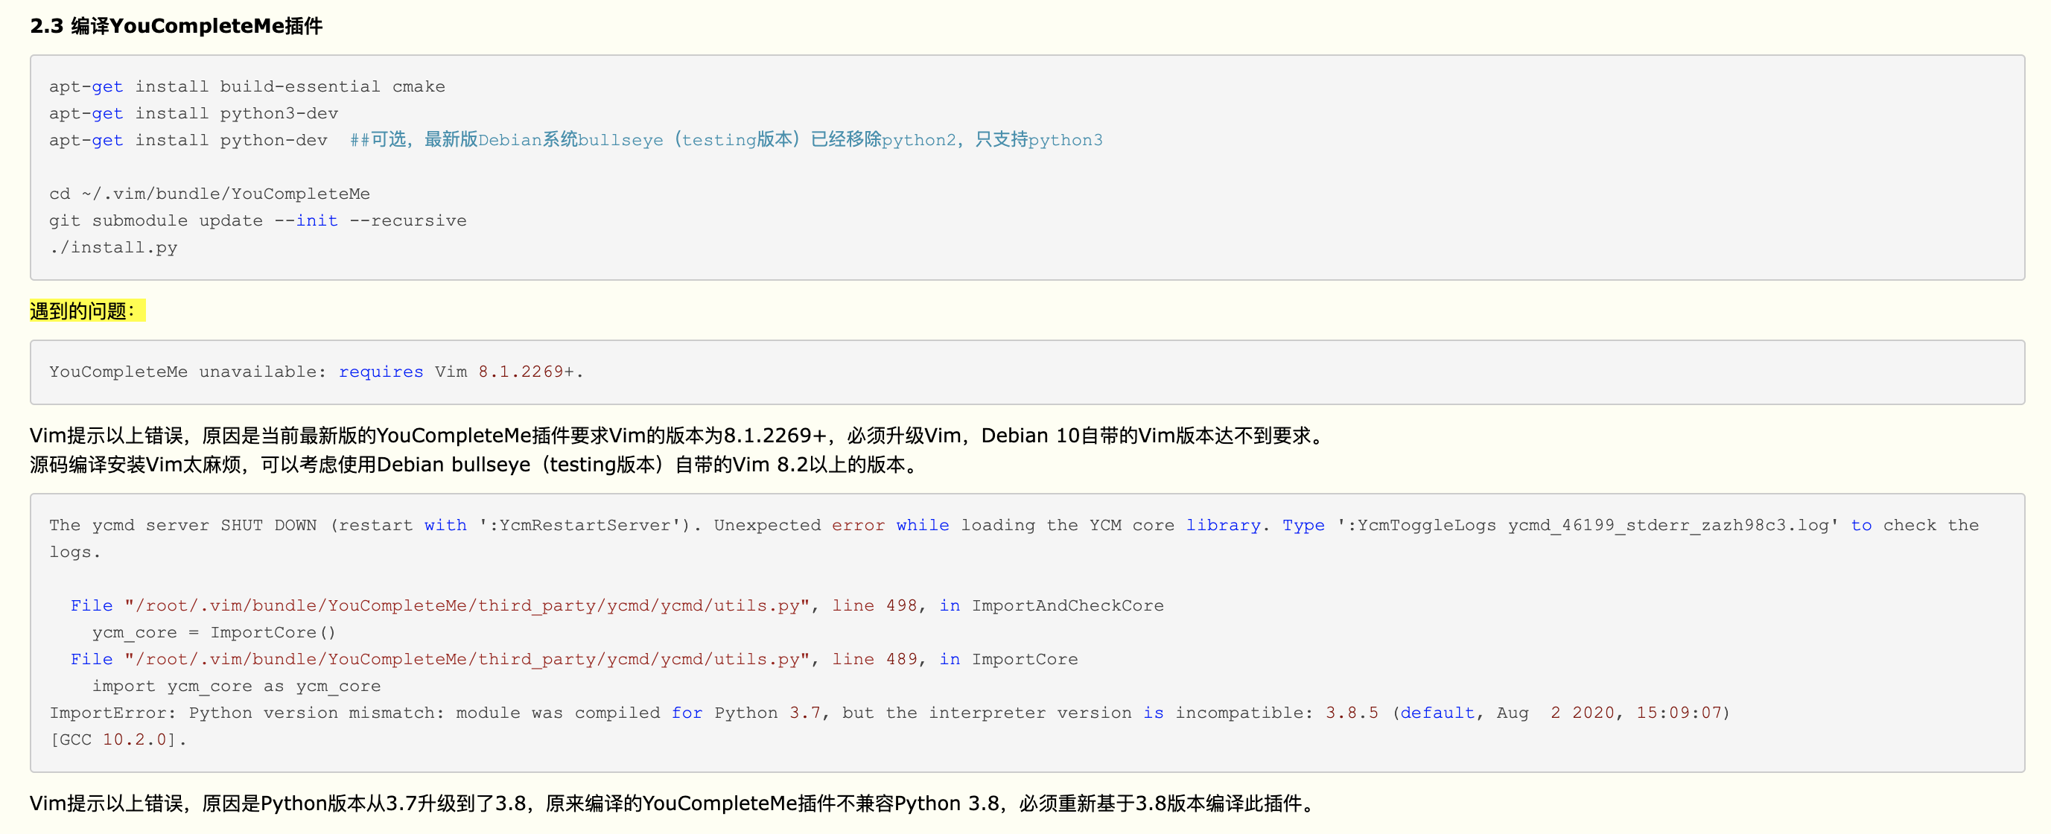The height and width of the screenshot is (834, 2051).
Task: Click the highlighted text '遇到的问题:'
Action: (x=88, y=311)
